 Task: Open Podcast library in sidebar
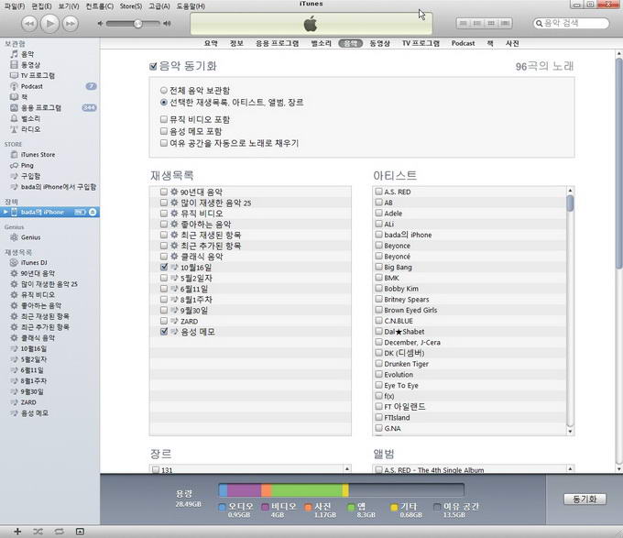coord(31,86)
